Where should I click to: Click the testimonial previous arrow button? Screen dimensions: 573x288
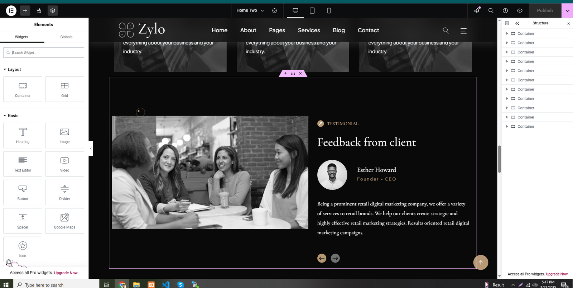coord(322,258)
